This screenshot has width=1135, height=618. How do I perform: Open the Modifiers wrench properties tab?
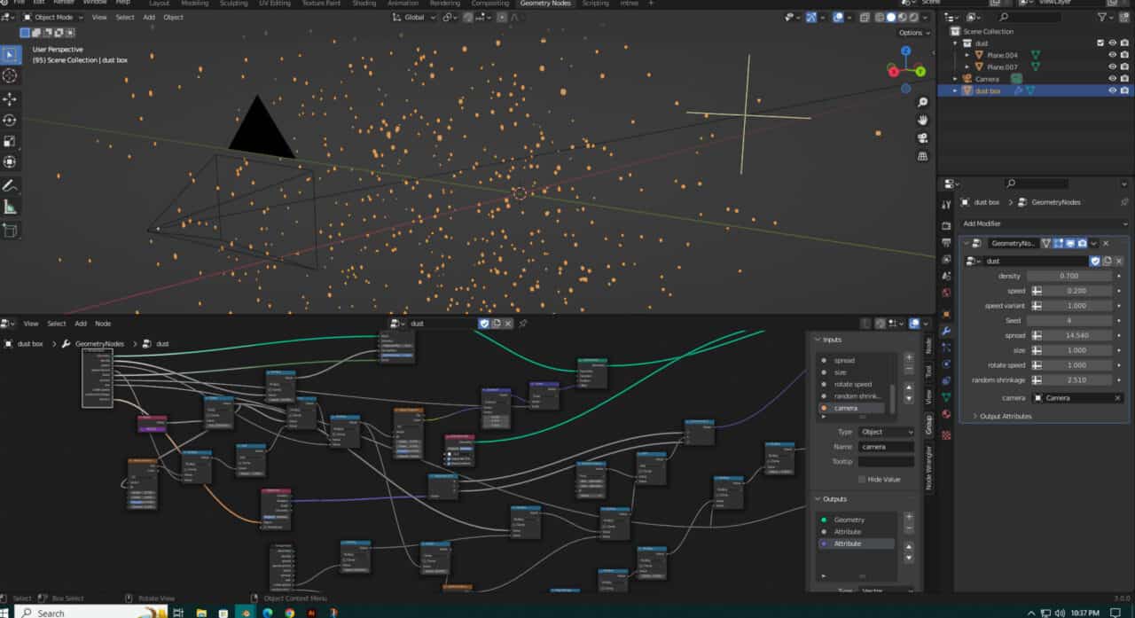click(x=946, y=331)
